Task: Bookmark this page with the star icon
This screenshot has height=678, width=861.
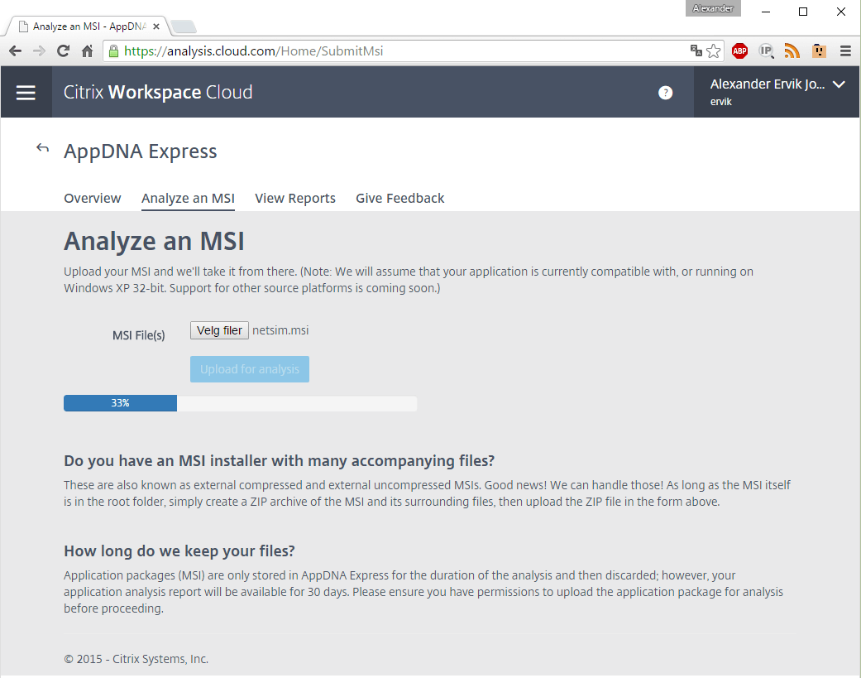Action: coord(713,51)
